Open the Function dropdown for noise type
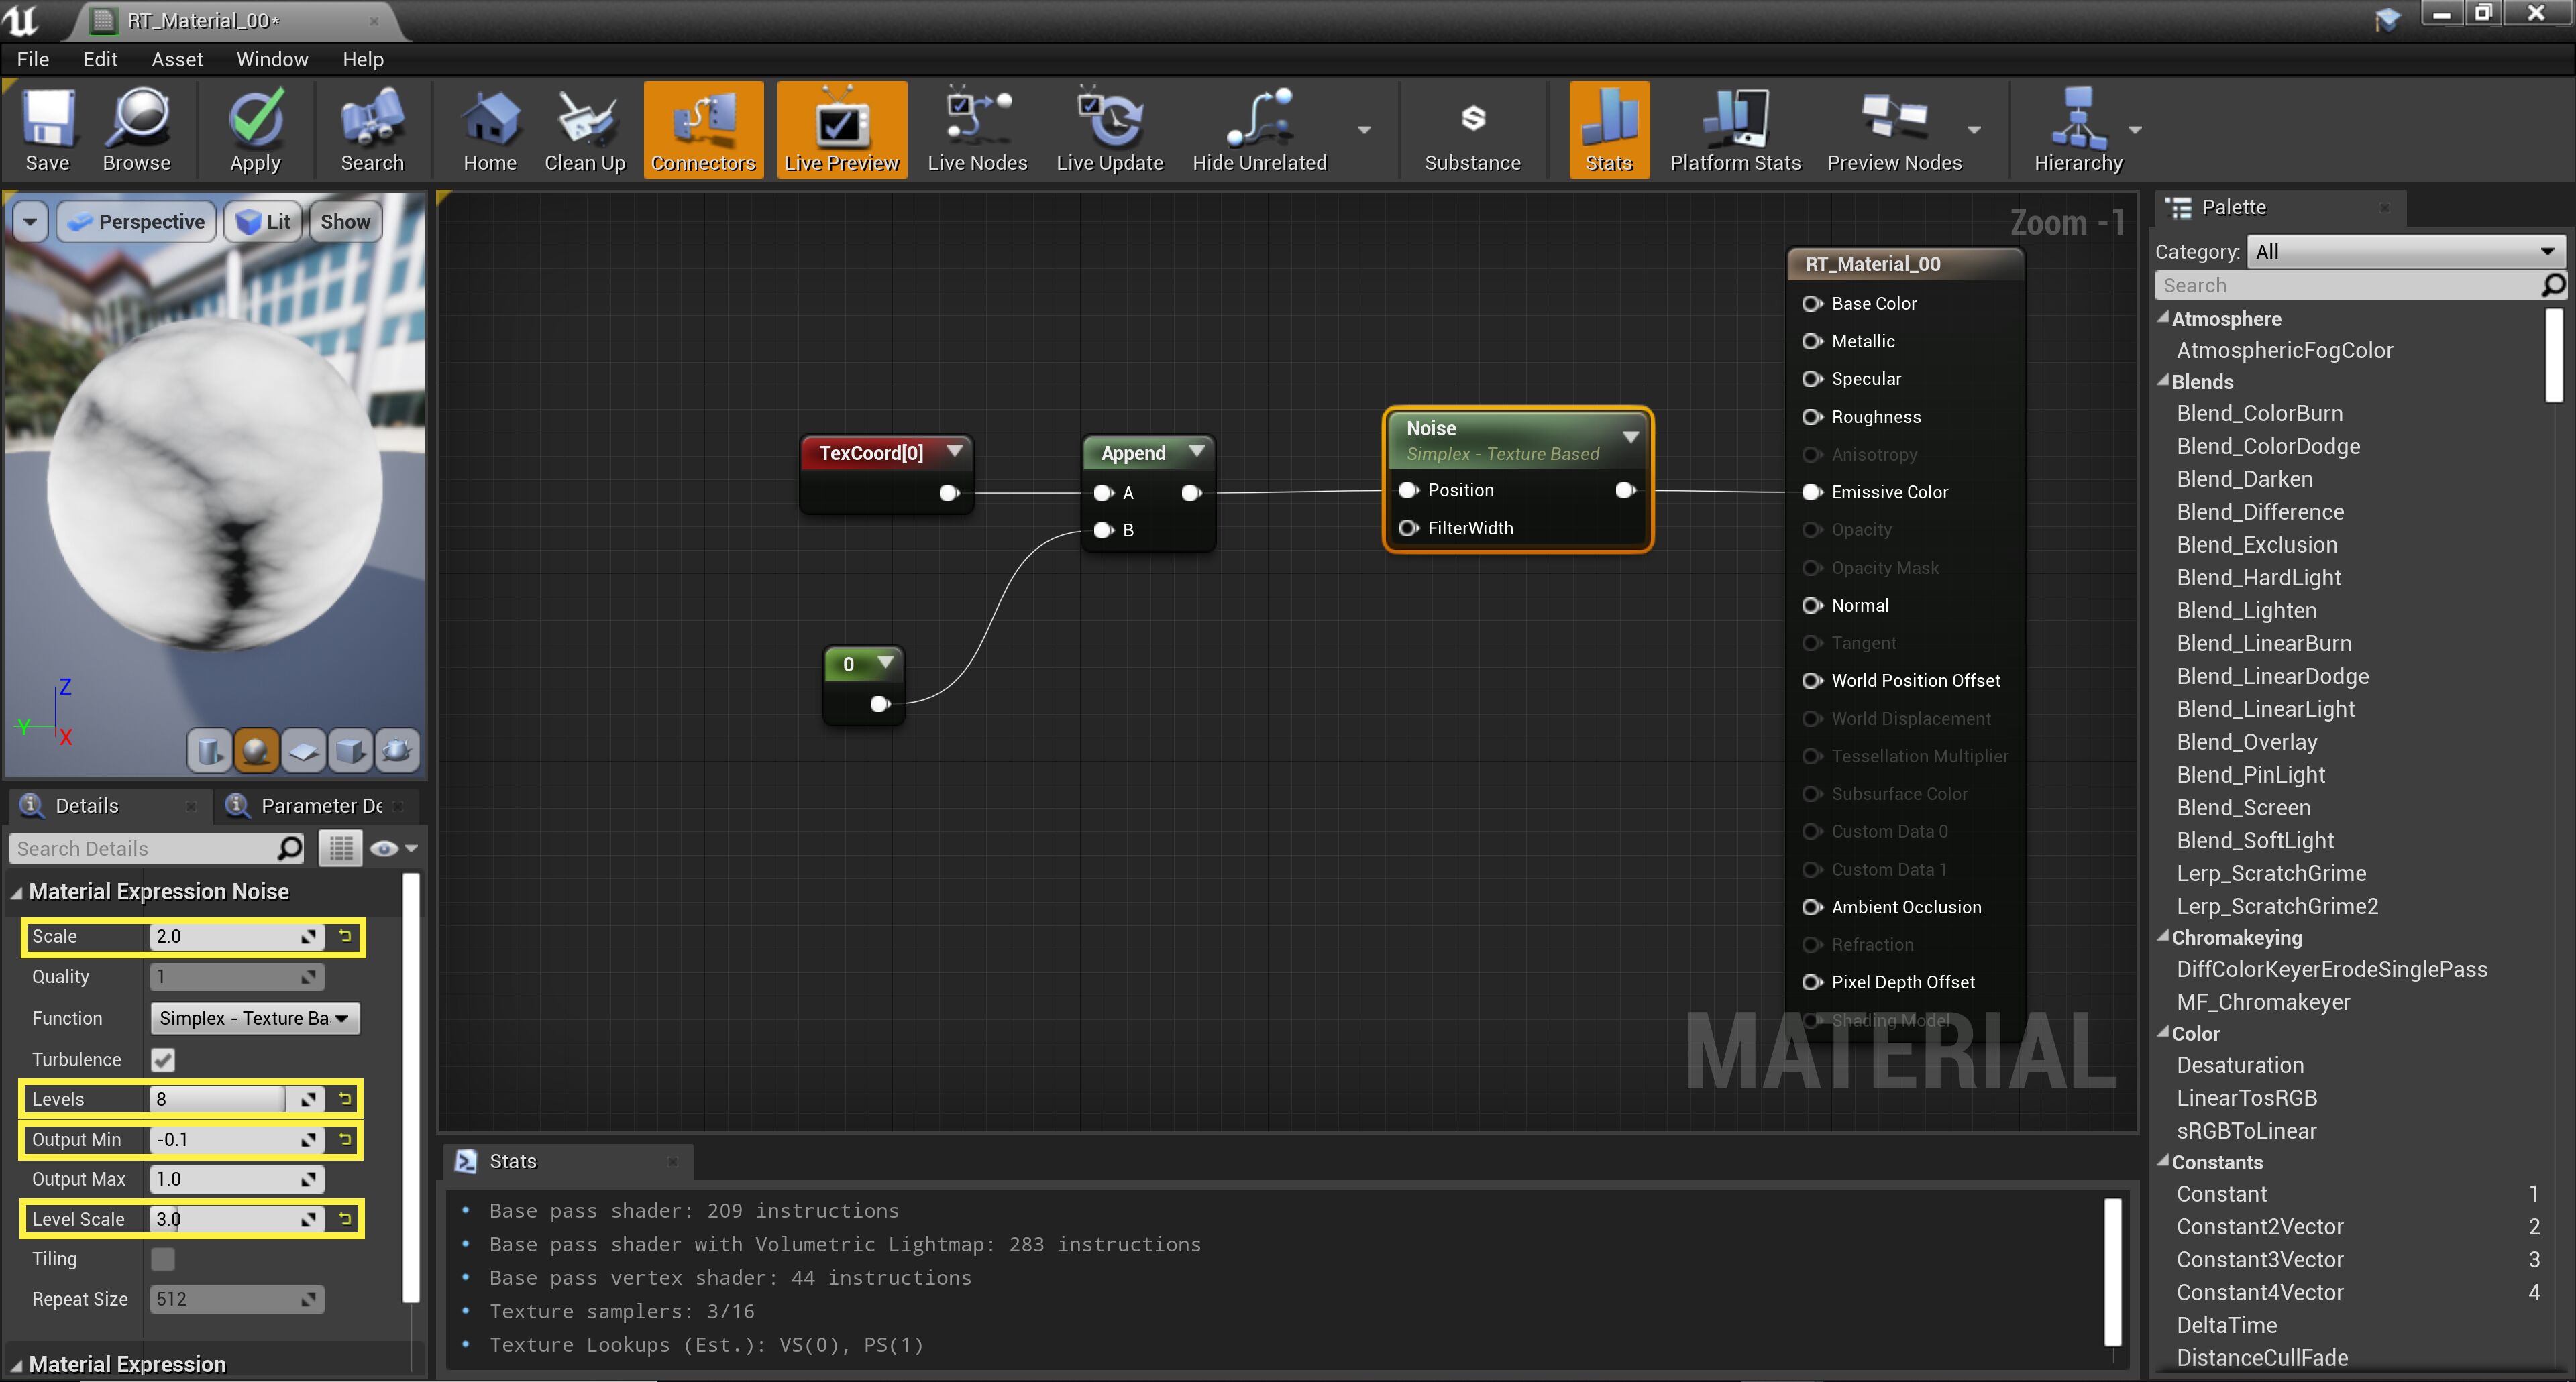 [254, 1019]
